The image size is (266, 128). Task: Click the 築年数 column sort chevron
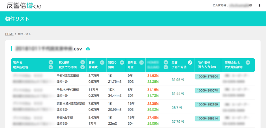[141, 63]
